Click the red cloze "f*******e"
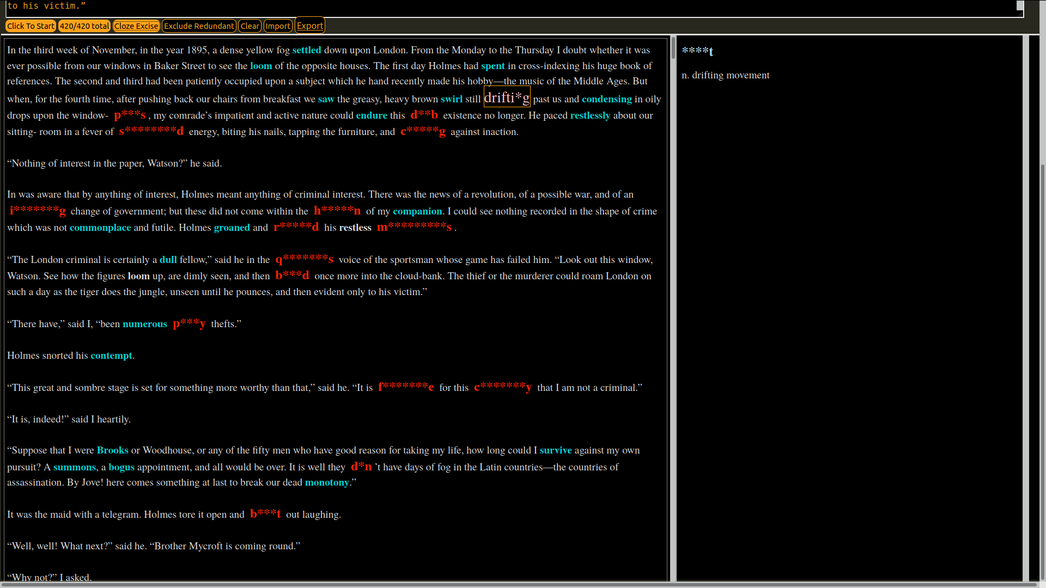1046x588 pixels. (x=406, y=387)
